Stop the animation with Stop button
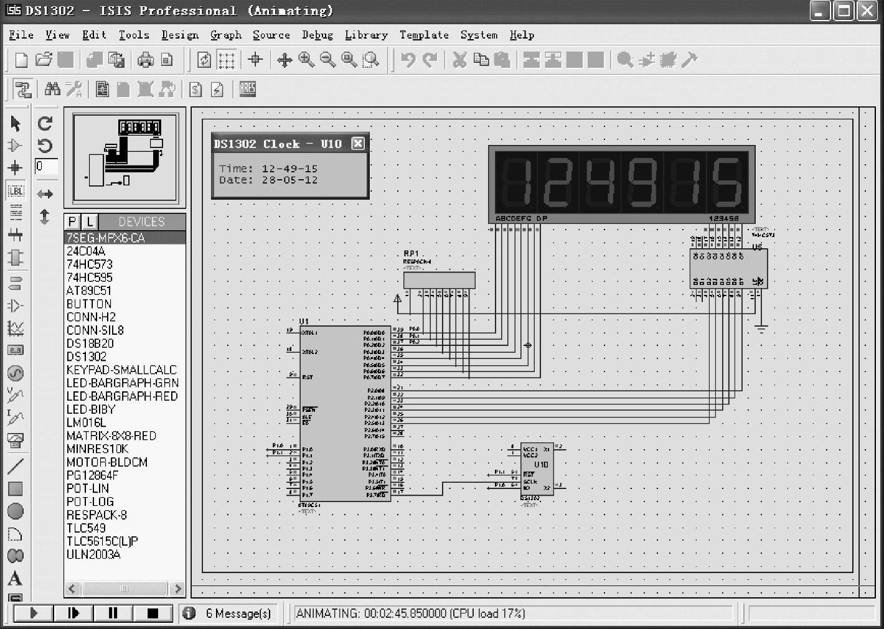This screenshot has width=884, height=629. [x=153, y=613]
